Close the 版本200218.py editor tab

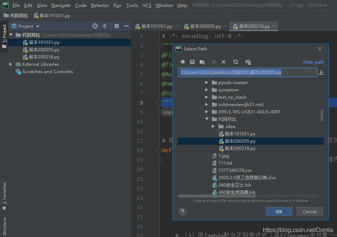coord(274,26)
